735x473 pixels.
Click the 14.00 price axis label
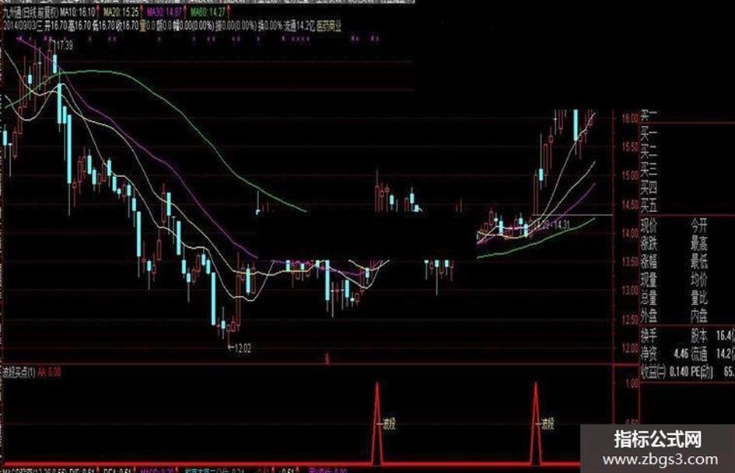coord(630,233)
